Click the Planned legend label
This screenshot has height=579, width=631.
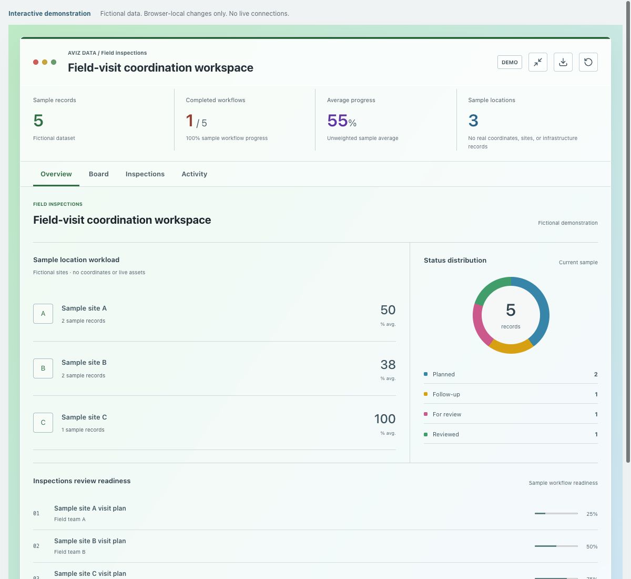click(x=444, y=374)
